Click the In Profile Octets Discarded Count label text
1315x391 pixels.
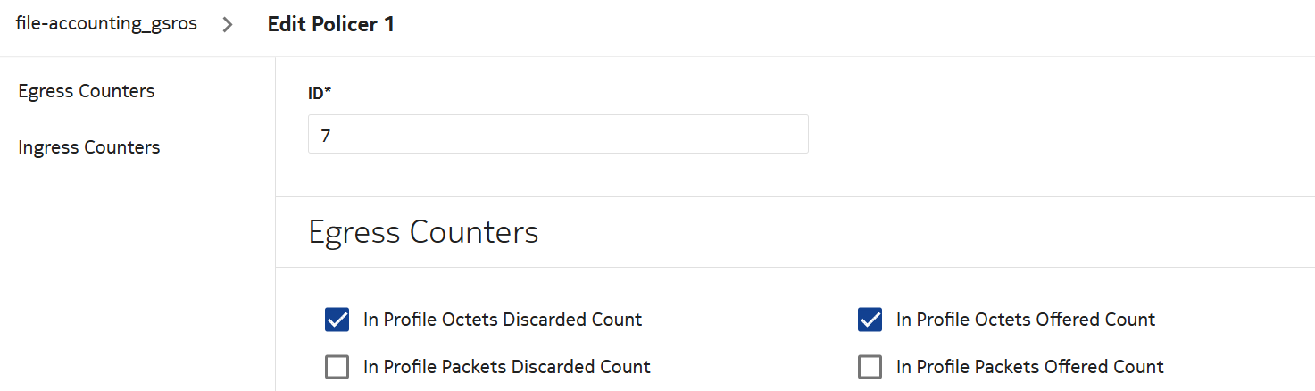tap(503, 320)
